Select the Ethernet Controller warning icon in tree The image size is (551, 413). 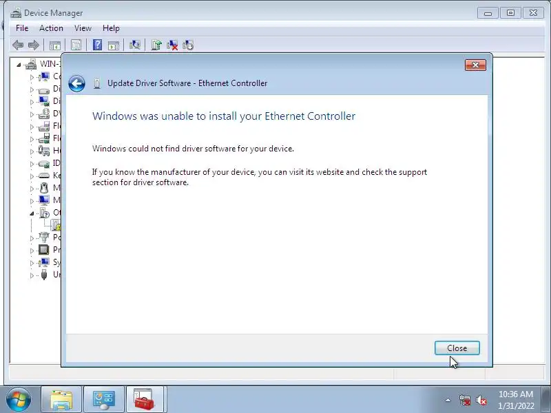(x=56, y=225)
